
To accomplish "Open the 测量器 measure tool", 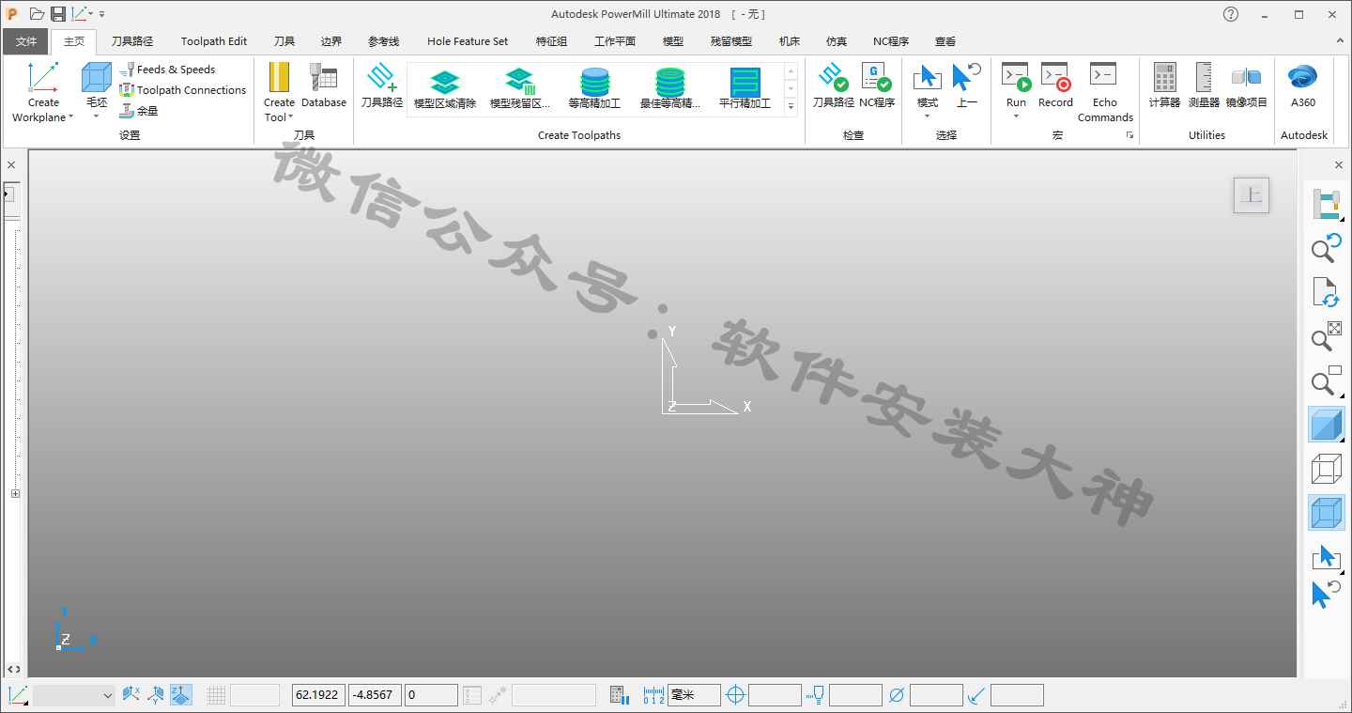I will [x=1204, y=85].
